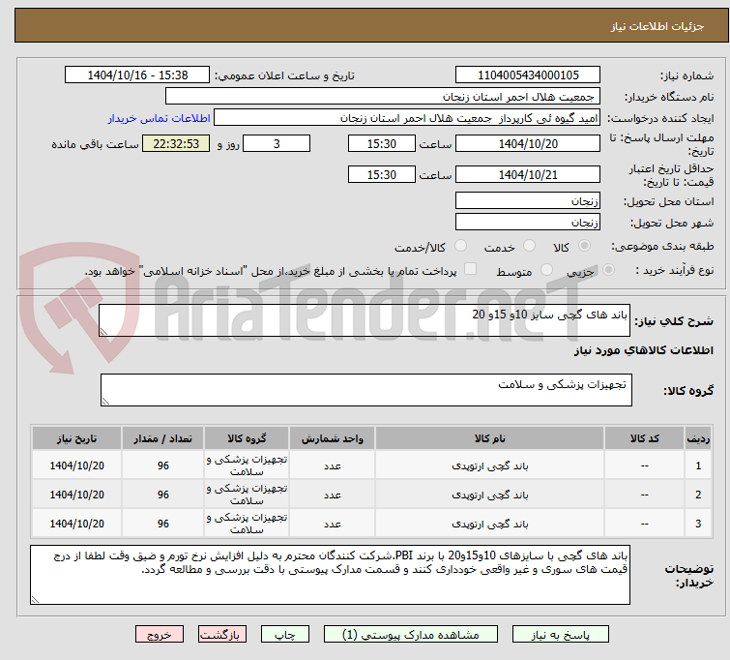
Task: Click date 1404/10/20 in row 3
Action: [76, 524]
